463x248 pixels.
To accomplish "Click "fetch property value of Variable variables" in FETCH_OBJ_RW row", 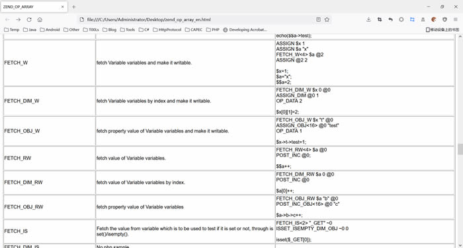I will point(140,207).
